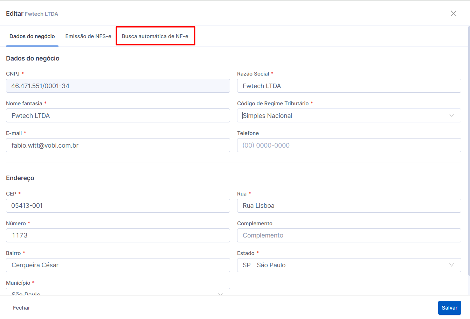Focus the empty Complemento field
Viewport: 470px width, 319px height.
pyautogui.click(x=349, y=235)
